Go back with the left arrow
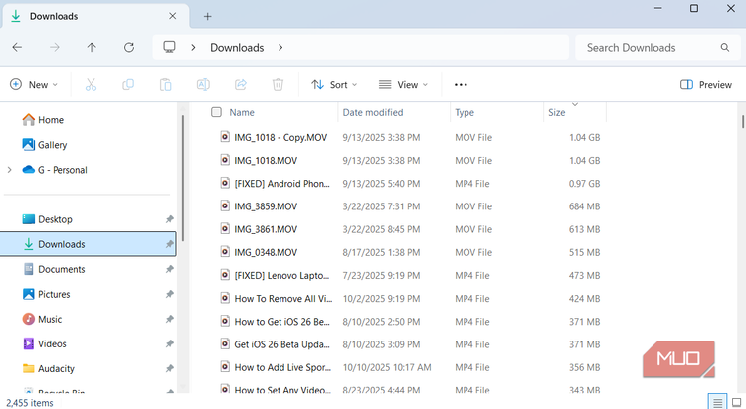 click(x=17, y=47)
